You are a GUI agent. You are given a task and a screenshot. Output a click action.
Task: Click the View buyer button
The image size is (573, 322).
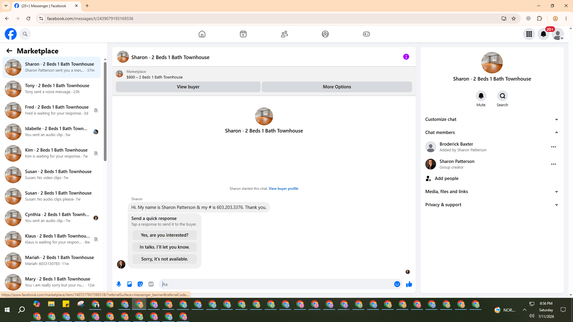(x=188, y=87)
